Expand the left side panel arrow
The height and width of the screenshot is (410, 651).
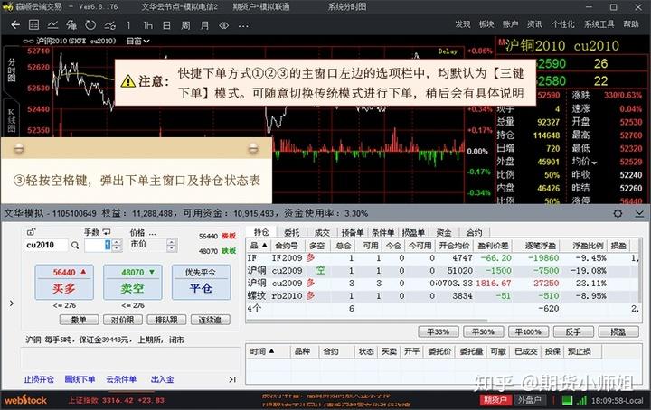pyautogui.click(x=12, y=303)
